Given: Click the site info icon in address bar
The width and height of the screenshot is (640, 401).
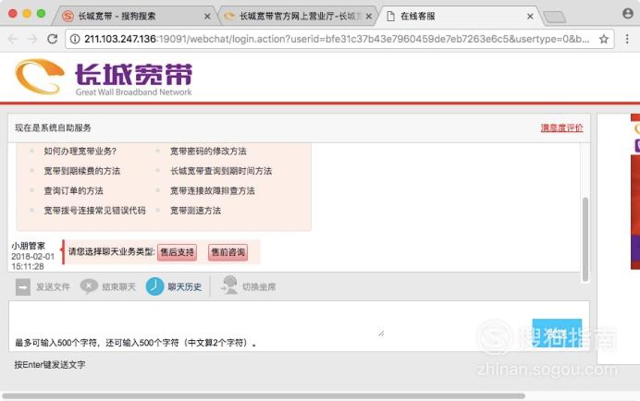Looking at the screenshot, I should [75, 39].
